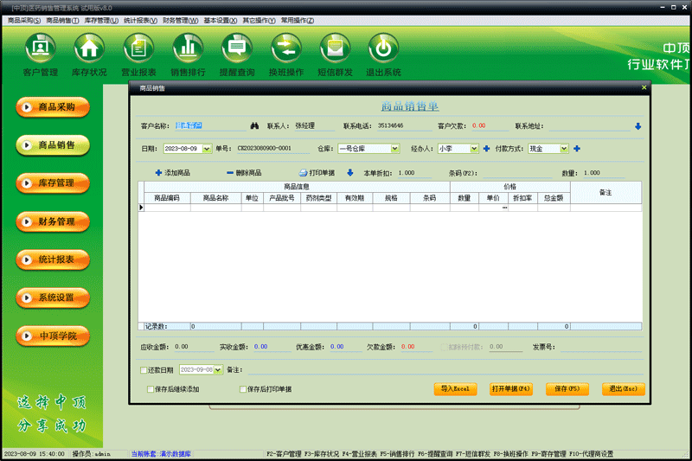
Task: Click 删除商品 minus icon
Action: [230, 172]
